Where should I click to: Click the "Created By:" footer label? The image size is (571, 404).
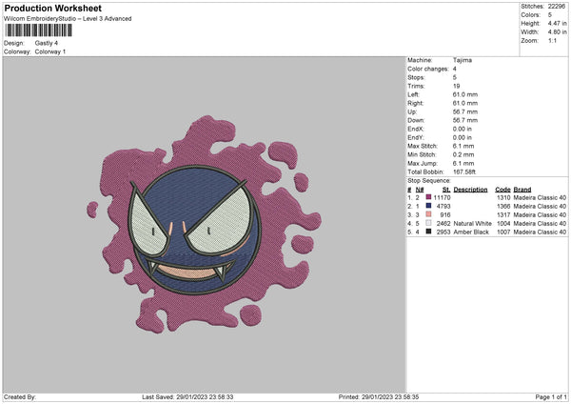pyautogui.click(x=20, y=397)
